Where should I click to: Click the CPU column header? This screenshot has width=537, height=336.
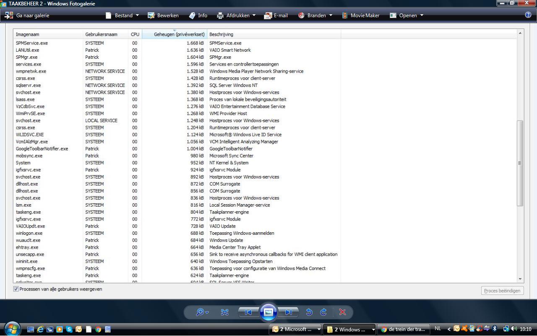click(135, 34)
